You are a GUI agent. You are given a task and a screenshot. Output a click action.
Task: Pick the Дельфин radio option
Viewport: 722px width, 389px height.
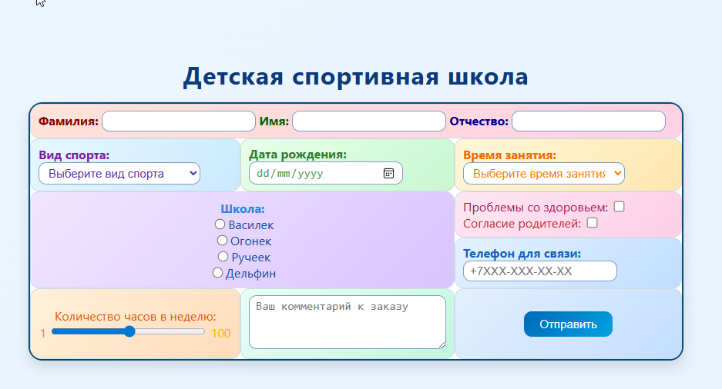217,272
